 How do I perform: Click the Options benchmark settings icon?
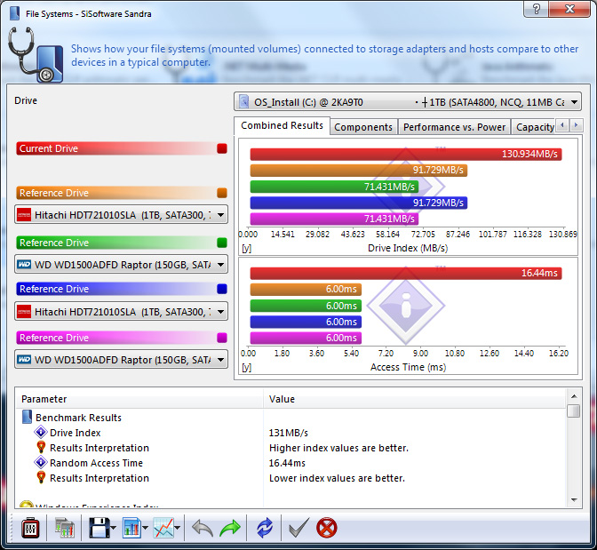point(30,528)
